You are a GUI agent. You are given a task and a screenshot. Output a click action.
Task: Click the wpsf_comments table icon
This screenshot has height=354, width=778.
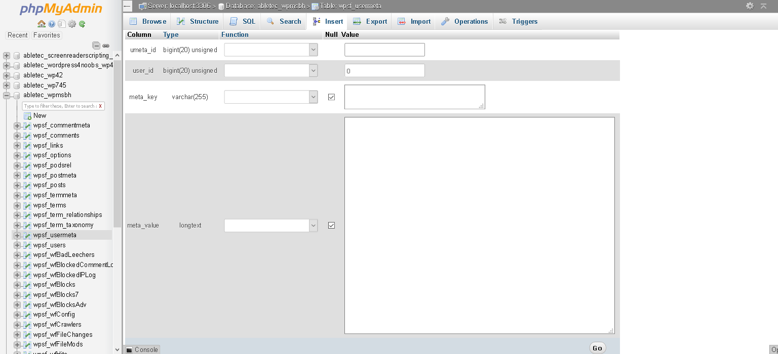(x=27, y=136)
